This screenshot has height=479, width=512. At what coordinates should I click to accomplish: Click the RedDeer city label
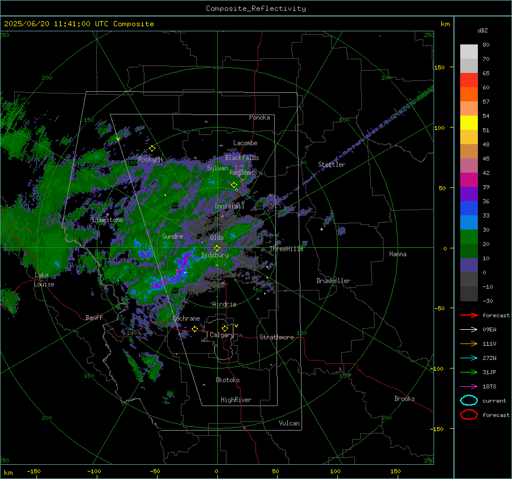pos(241,173)
